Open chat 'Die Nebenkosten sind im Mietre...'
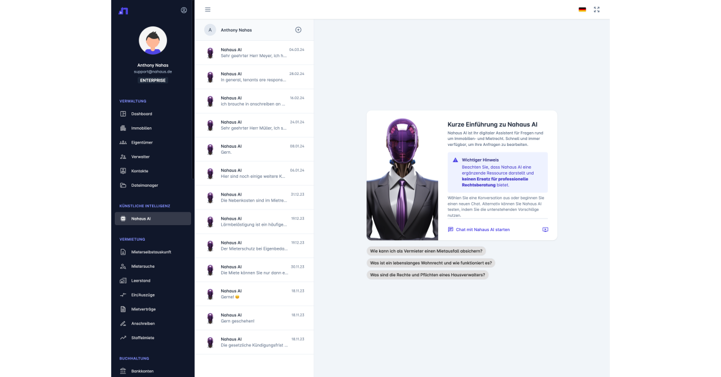 point(254,198)
